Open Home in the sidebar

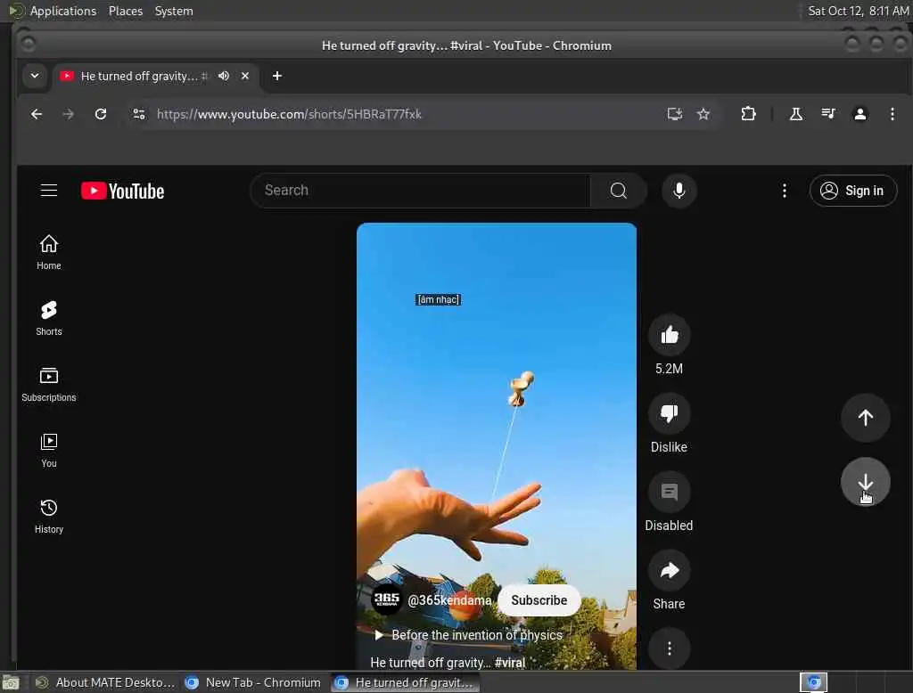click(x=49, y=252)
